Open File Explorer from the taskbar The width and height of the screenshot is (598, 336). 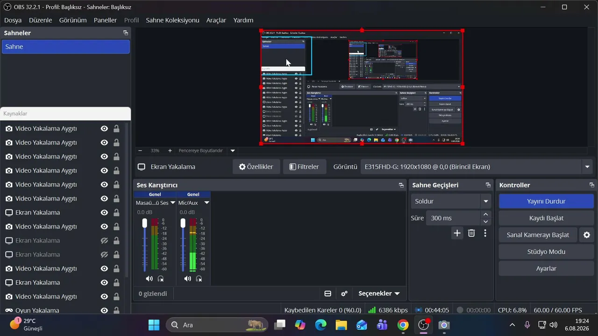(341, 325)
